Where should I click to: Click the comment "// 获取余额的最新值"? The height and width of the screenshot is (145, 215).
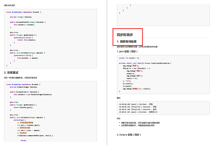coord(25,123)
